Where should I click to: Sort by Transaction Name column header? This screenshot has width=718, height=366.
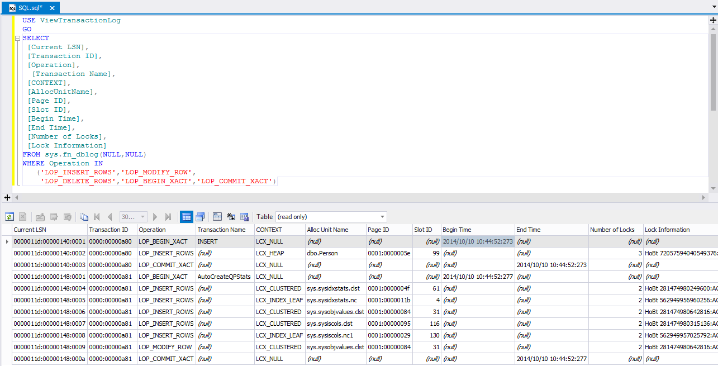225,230
